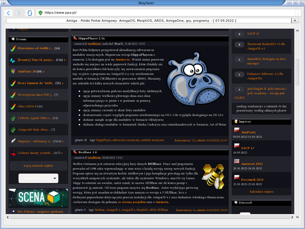305x229 pixels.
Task: Click the red icon beside Ciekawe kanały youtube
Action: point(13,153)
